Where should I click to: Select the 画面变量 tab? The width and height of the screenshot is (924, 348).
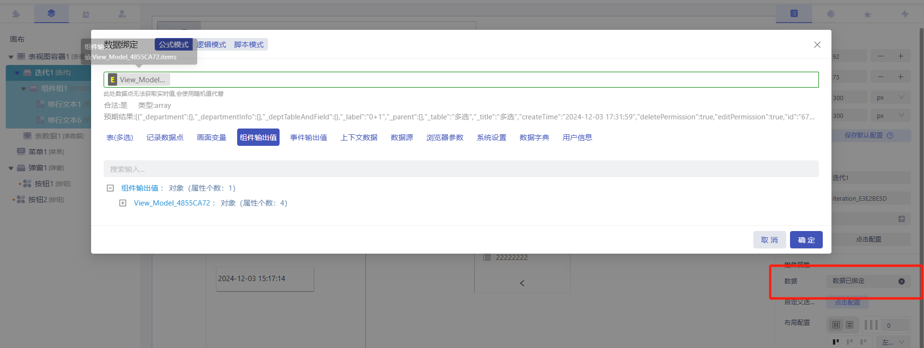tap(212, 137)
